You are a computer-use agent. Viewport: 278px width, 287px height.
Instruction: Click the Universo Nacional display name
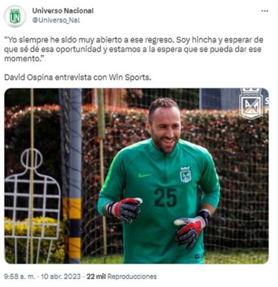pyautogui.click(x=63, y=11)
